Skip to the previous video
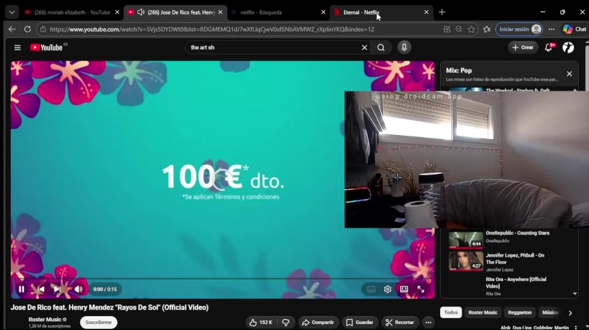The height and width of the screenshot is (330, 589). point(40,289)
